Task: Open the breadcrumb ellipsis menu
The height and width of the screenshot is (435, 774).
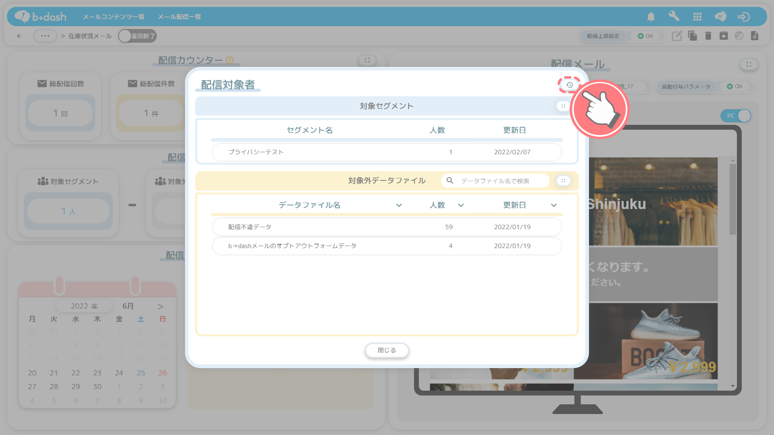Action: (45, 36)
